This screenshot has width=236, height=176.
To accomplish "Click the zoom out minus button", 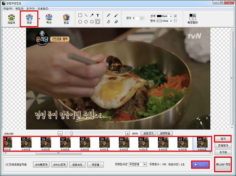I will coord(60,133).
